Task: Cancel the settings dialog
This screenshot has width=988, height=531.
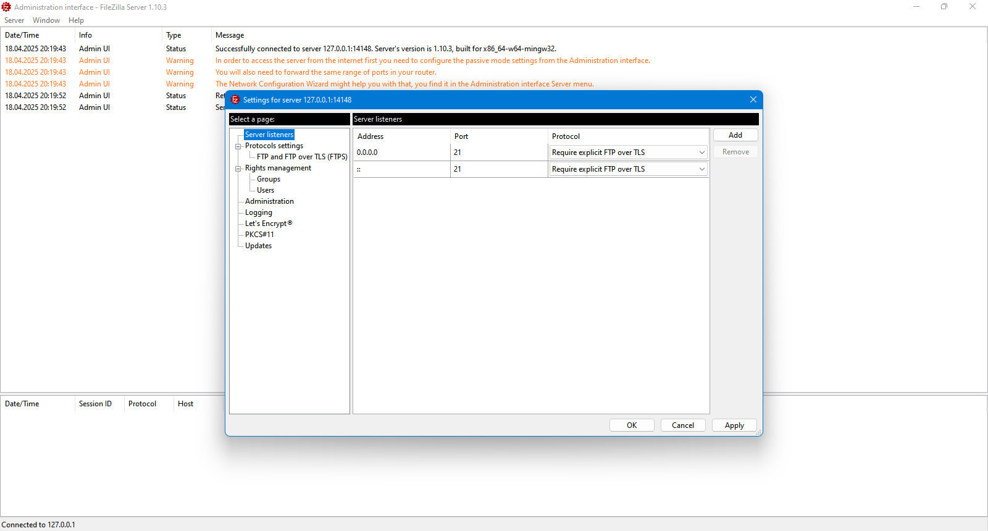Action: pyautogui.click(x=683, y=425)
